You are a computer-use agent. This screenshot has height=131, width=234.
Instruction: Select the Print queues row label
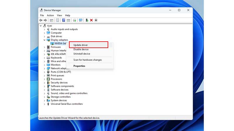coord(57,75)
